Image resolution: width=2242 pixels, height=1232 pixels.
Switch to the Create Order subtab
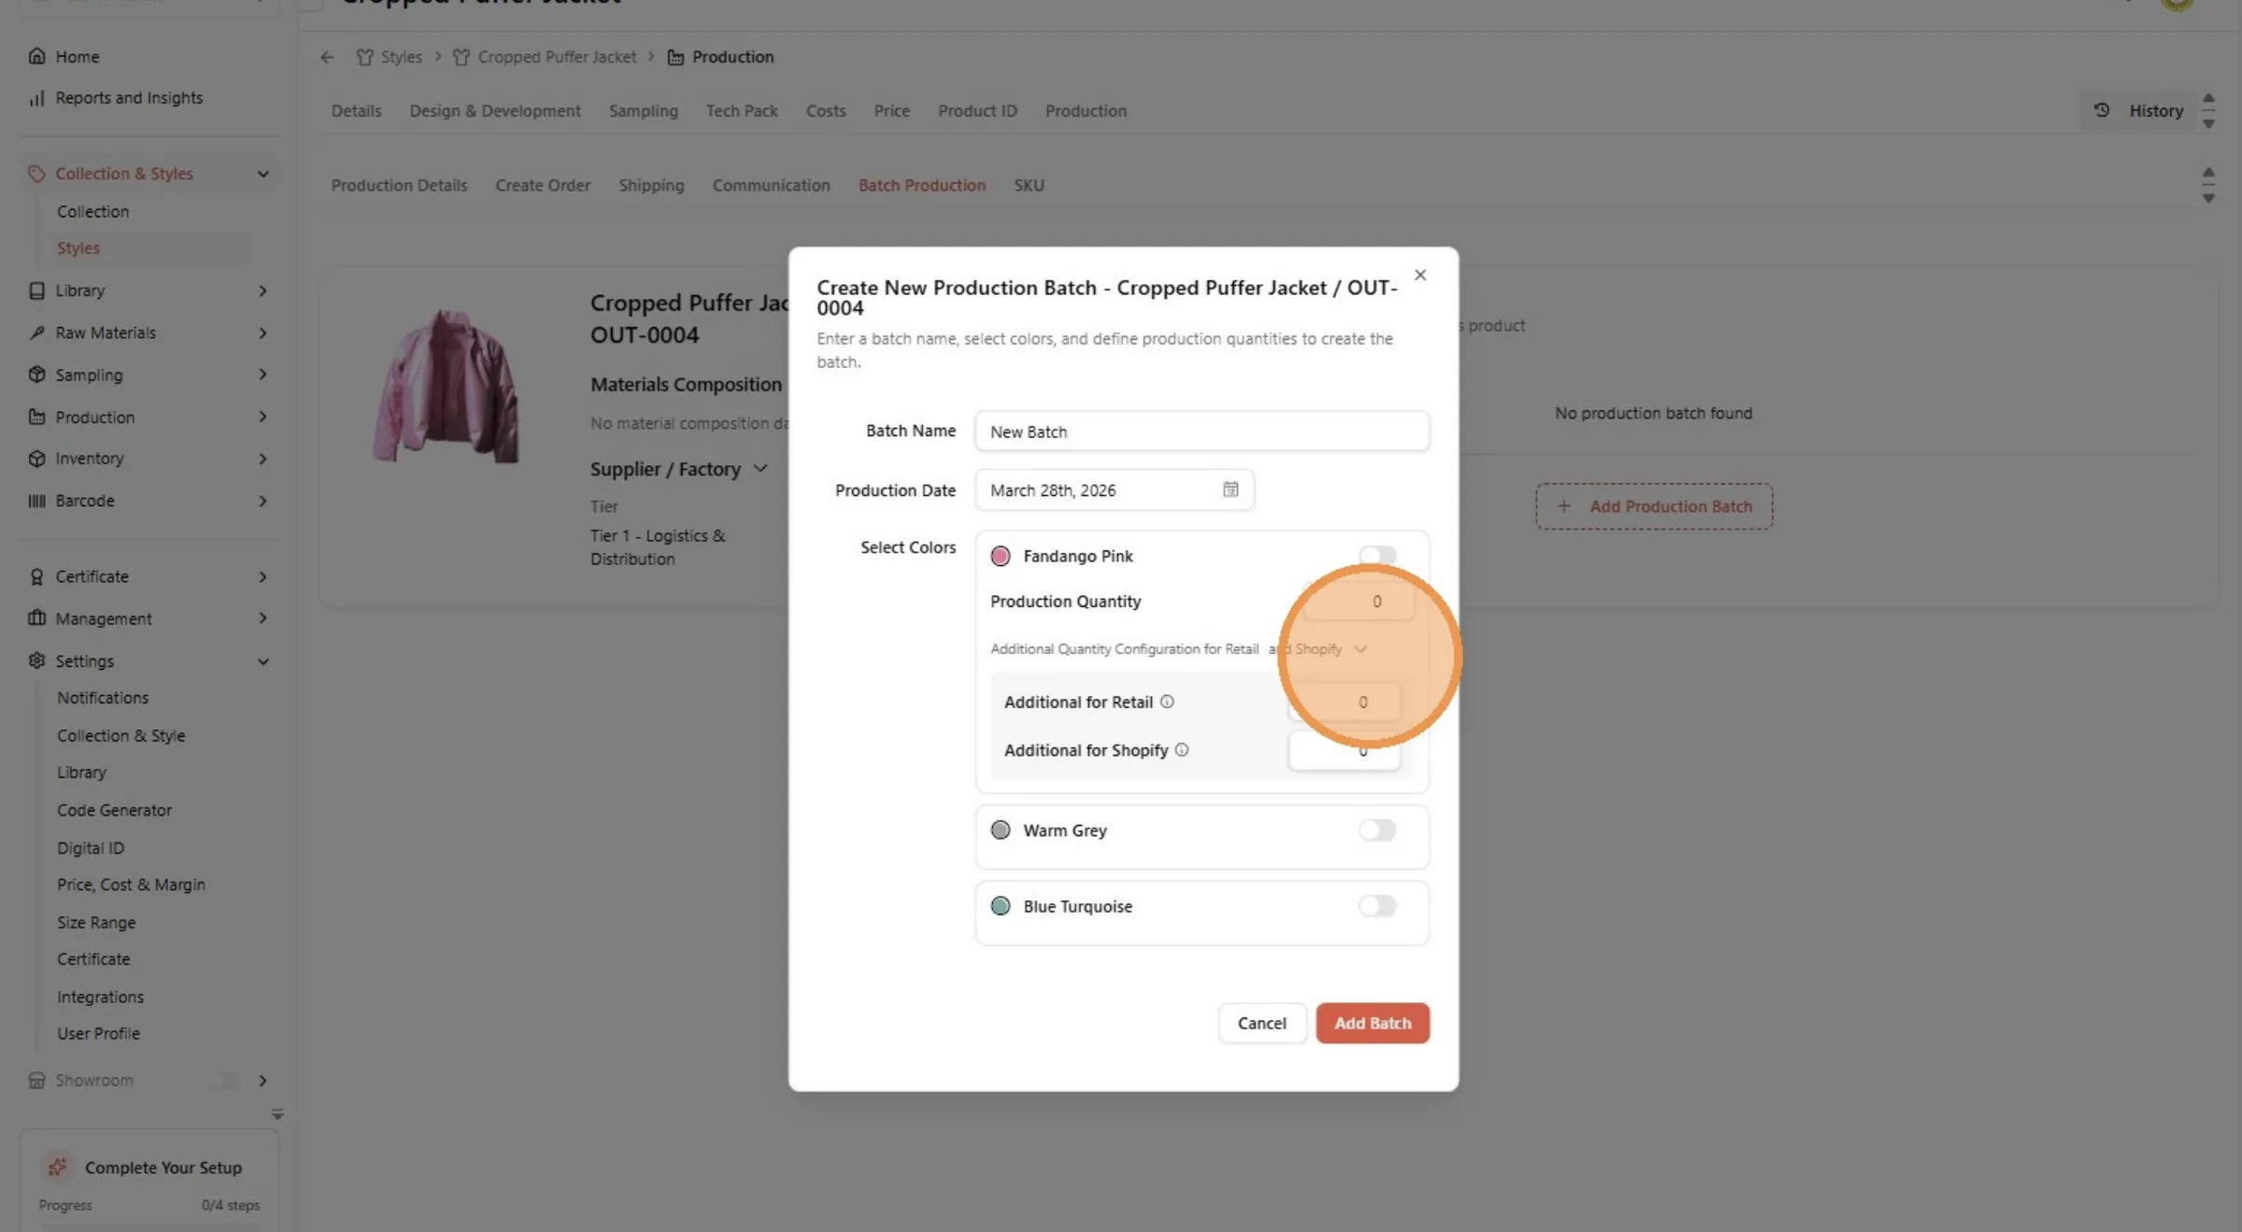tap(543, 185)
